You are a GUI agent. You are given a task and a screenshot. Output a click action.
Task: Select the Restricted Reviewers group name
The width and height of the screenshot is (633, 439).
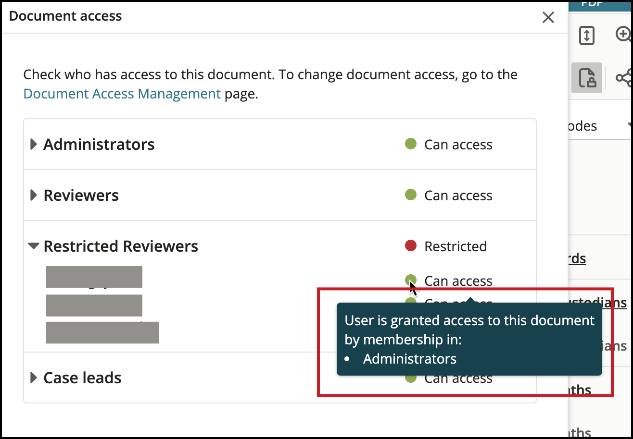pos(121,246)
